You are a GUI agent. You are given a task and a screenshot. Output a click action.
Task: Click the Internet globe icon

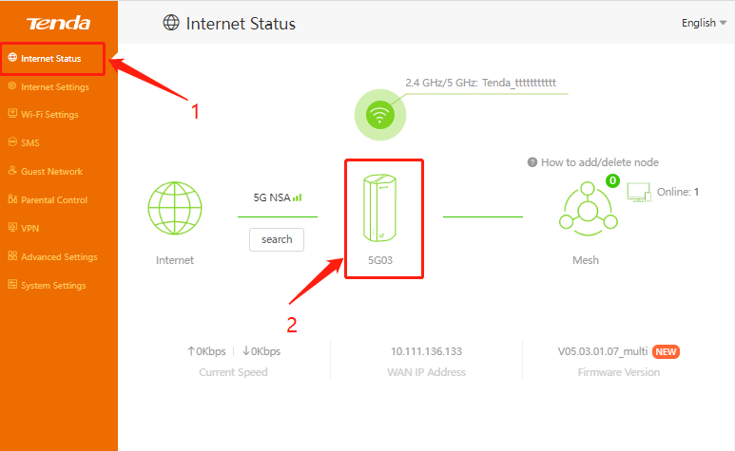[x=174, y=208]
